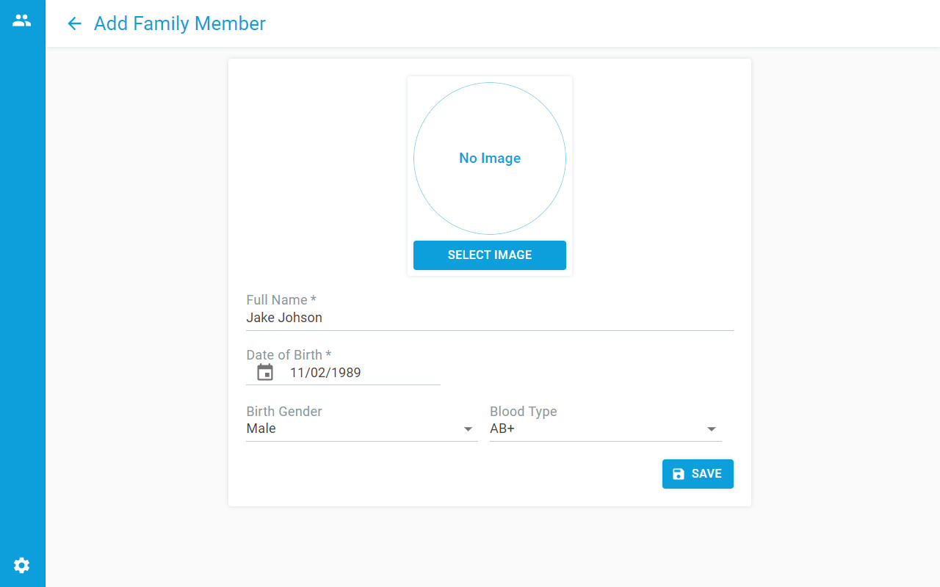The width and height of the screenshot is (940, 587).
Task: Open the Male gender selection box
Action: pyautogui.click(x=362, y=429)
